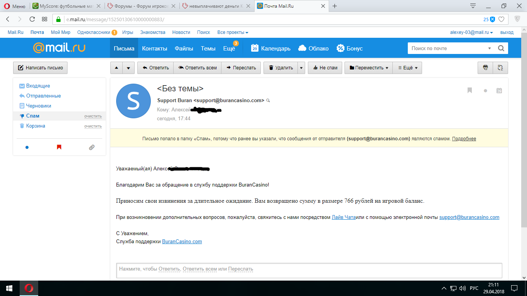This screenshot has height=296, width=527.
Task: Click the mail search input field
Action: point(448,48)
